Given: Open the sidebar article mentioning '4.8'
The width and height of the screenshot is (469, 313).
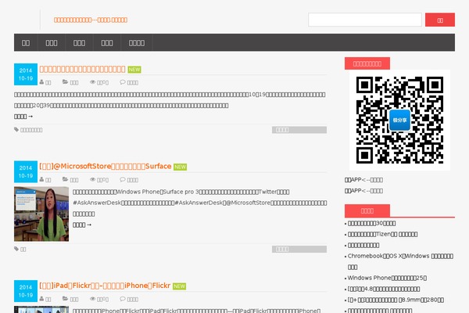Looking at the screenshot, I should [x=384, y=289].
